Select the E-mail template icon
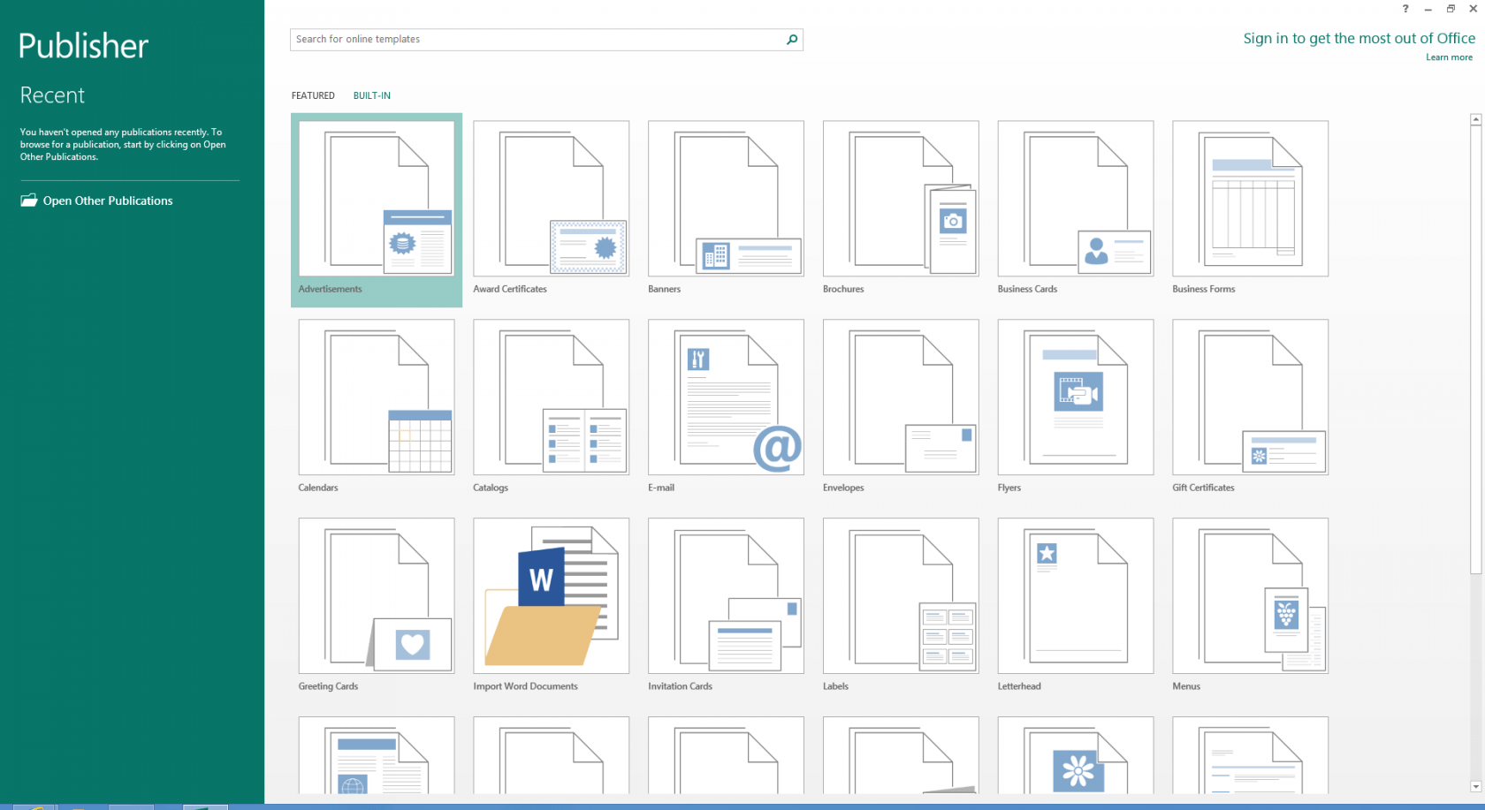Viewport: 1485px width, 810px height. [727, 397]
